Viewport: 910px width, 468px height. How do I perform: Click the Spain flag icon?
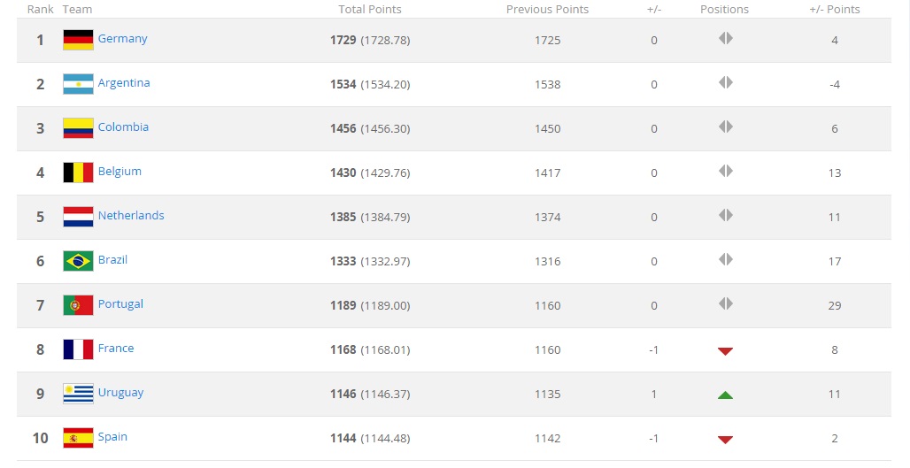79,438
